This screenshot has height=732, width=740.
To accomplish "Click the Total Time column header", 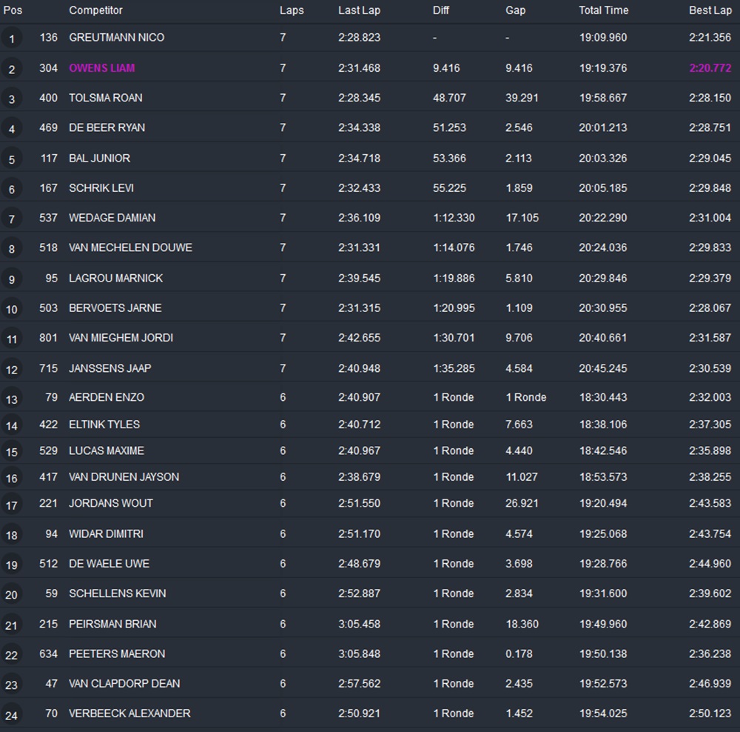I will (603, 10).
